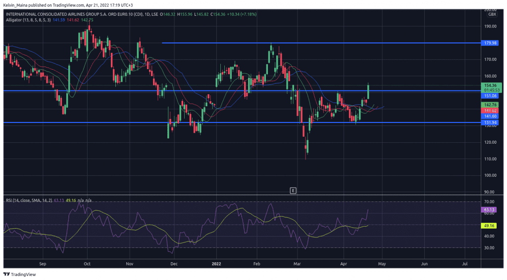Click the 30.00 label on the RSI axis
Screen dimensions: 507x280
pos(489,248)
